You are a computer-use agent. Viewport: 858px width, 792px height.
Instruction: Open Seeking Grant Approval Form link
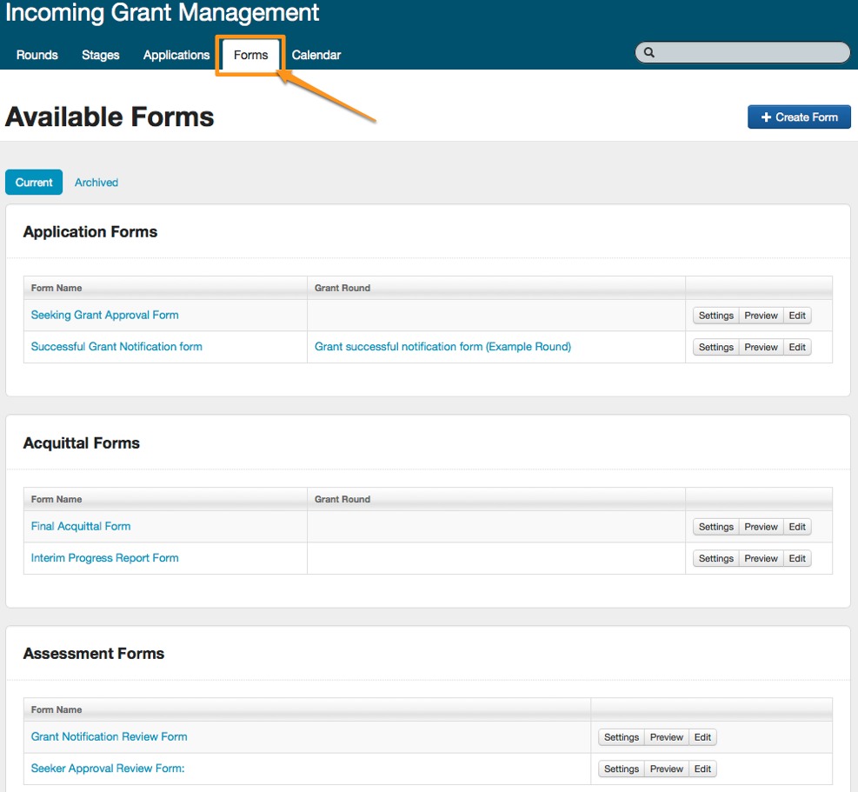point(105,315)
